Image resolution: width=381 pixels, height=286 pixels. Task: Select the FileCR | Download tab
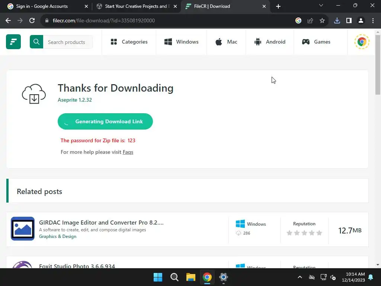click(212, 6)
